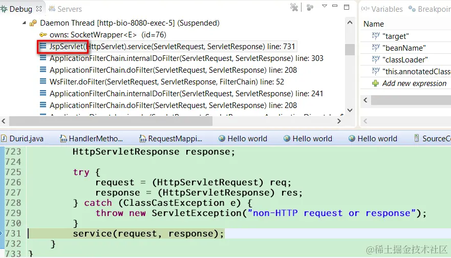Click the line 731 service(request, response) code
451x258 pixels.
148,233
